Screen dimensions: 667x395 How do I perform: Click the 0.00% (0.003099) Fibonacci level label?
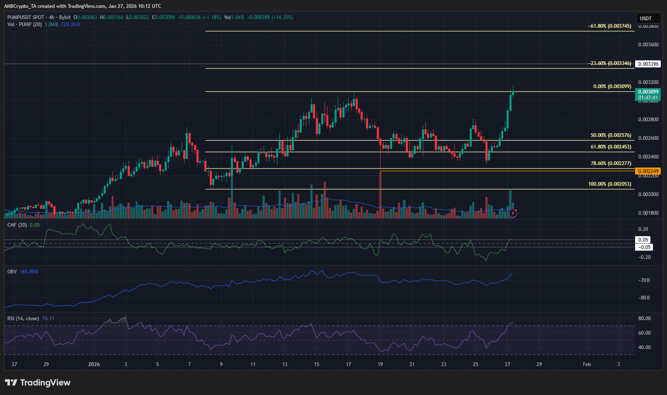pyautogui.click(x=612, y=86)
